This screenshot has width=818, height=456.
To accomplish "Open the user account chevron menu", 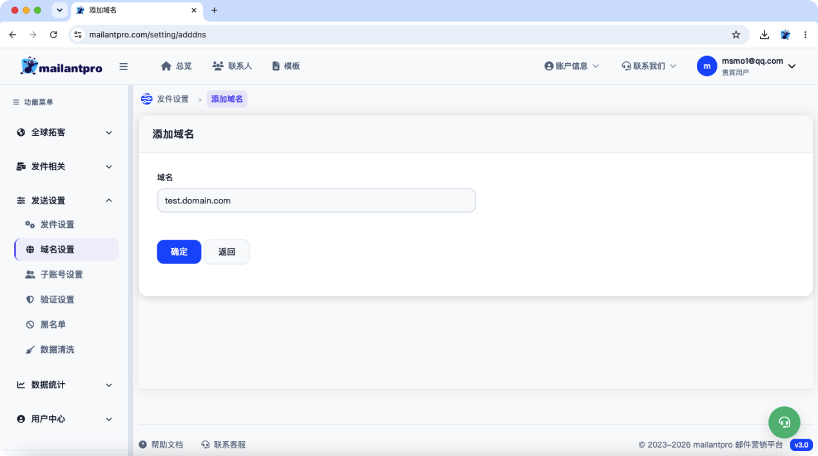I will pos(792,66).
